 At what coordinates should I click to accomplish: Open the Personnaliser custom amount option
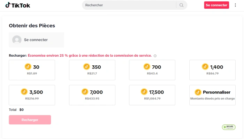(x=212, y=95)
